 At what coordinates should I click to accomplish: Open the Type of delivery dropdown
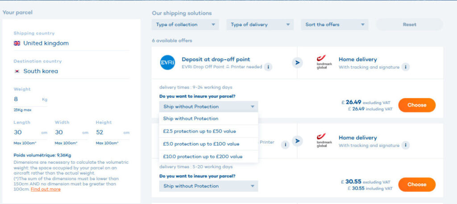click(x=260, y=24)
